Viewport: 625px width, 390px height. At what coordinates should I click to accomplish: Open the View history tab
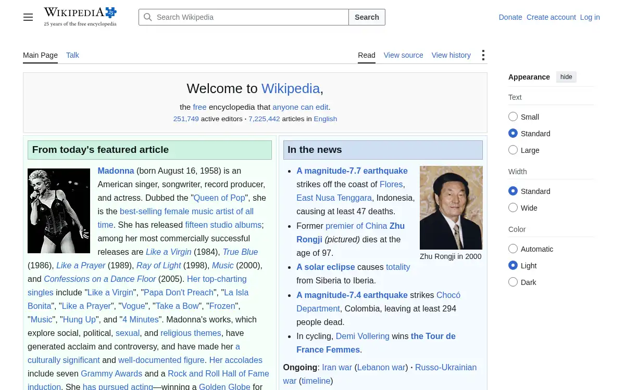click(x=451, y=55)
